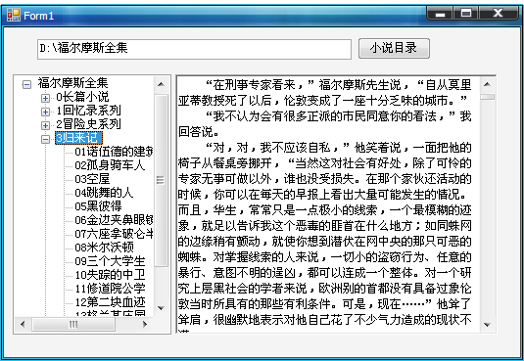
Task: Click the tree horizontal scroll-left arrow
Action: (x=23, y=324)
